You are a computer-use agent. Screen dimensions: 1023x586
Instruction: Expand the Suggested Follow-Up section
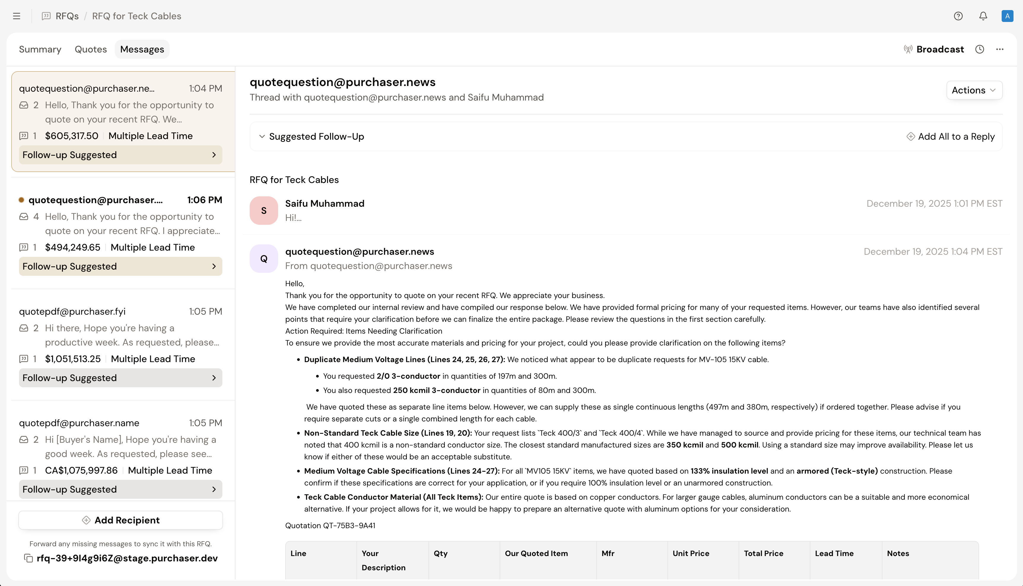tap(262, 136)
